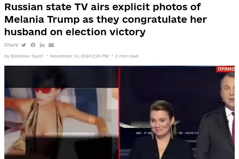
Task: Click the red vertical divider in the image
Action: pos(119,112)
